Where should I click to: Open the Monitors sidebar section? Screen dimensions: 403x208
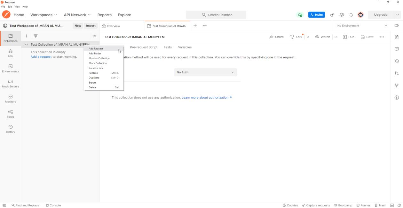coord(10,99)
